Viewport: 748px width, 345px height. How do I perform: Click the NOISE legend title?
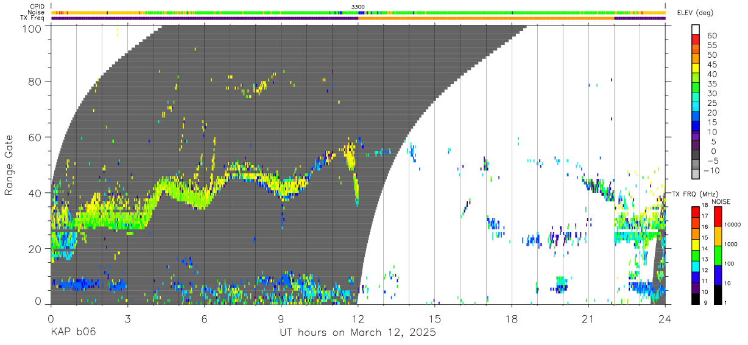click(721, 201)
